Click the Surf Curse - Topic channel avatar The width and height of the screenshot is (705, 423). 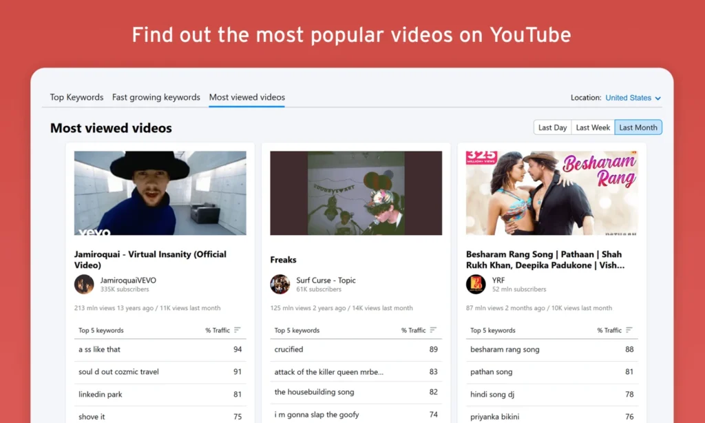[280, 285]
